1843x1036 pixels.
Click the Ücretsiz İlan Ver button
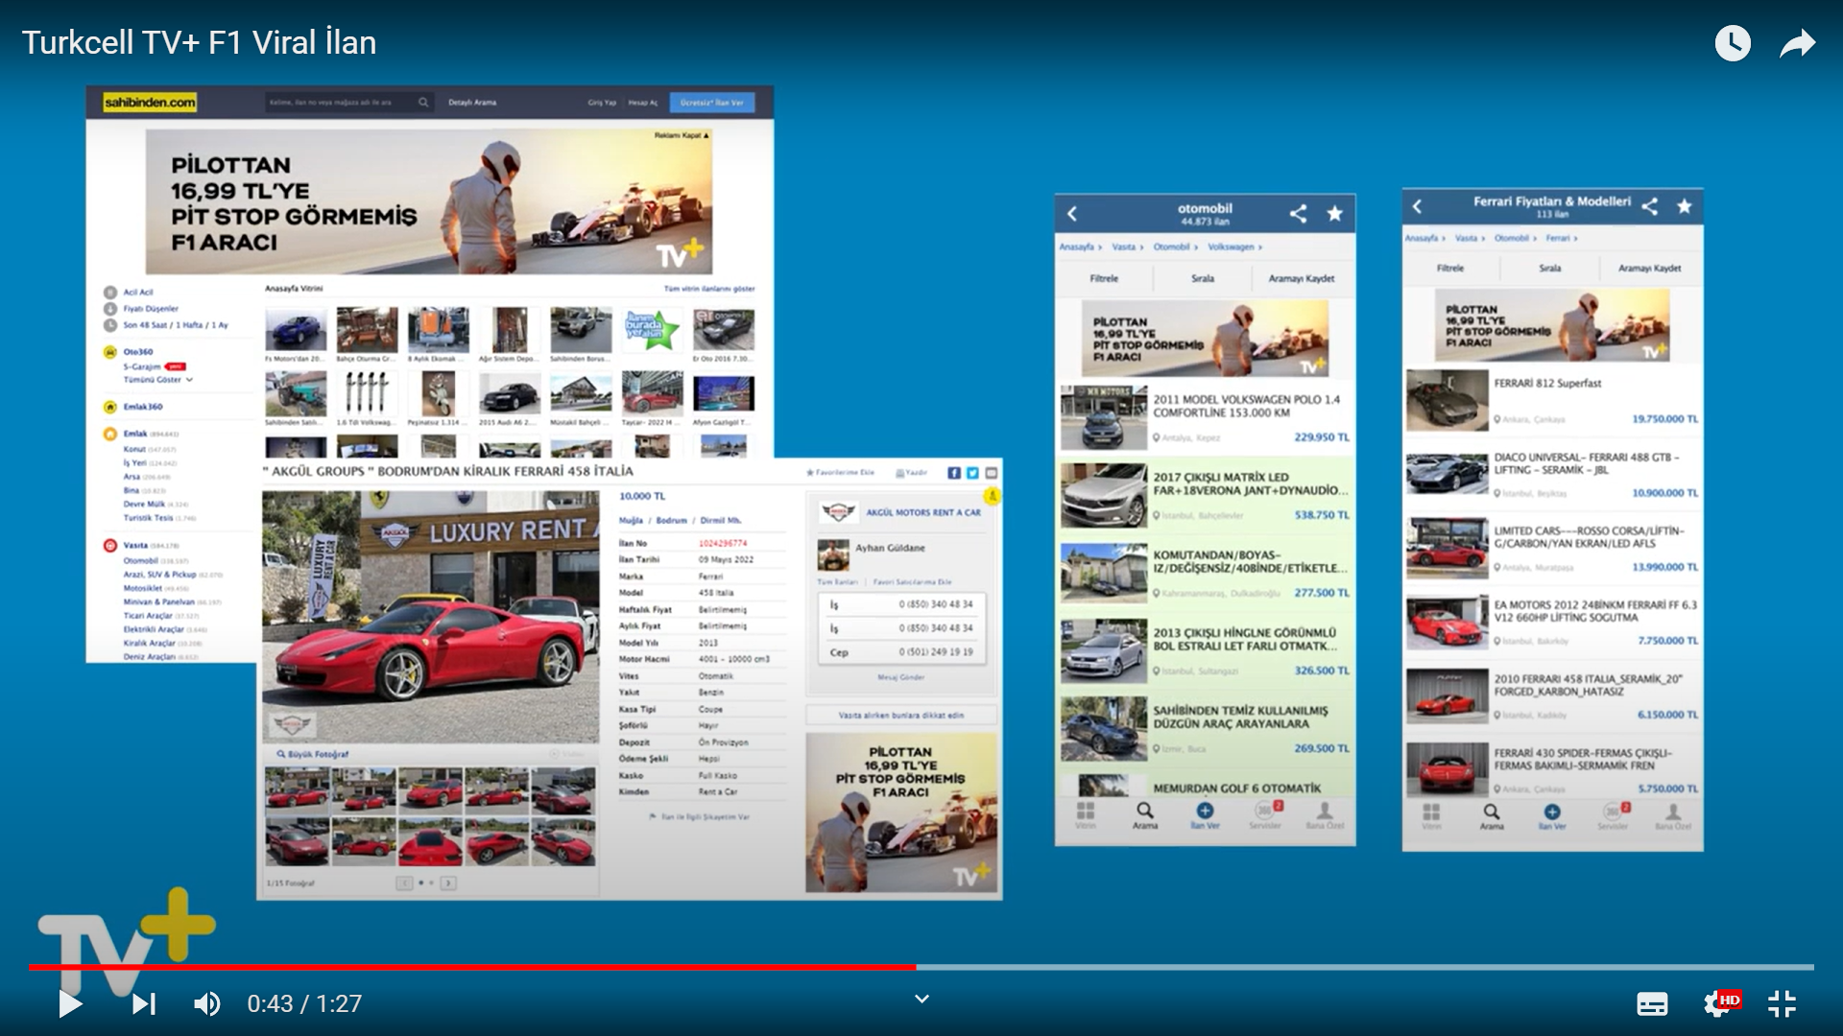[x=713, y=103]
